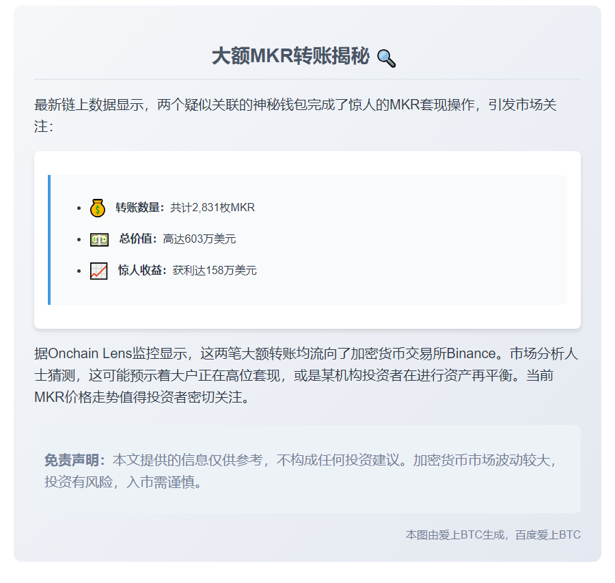Click the bold 免责声明 label
Image resolution: width=615 pixels, height=583 pixels.
tap(74, 460)
